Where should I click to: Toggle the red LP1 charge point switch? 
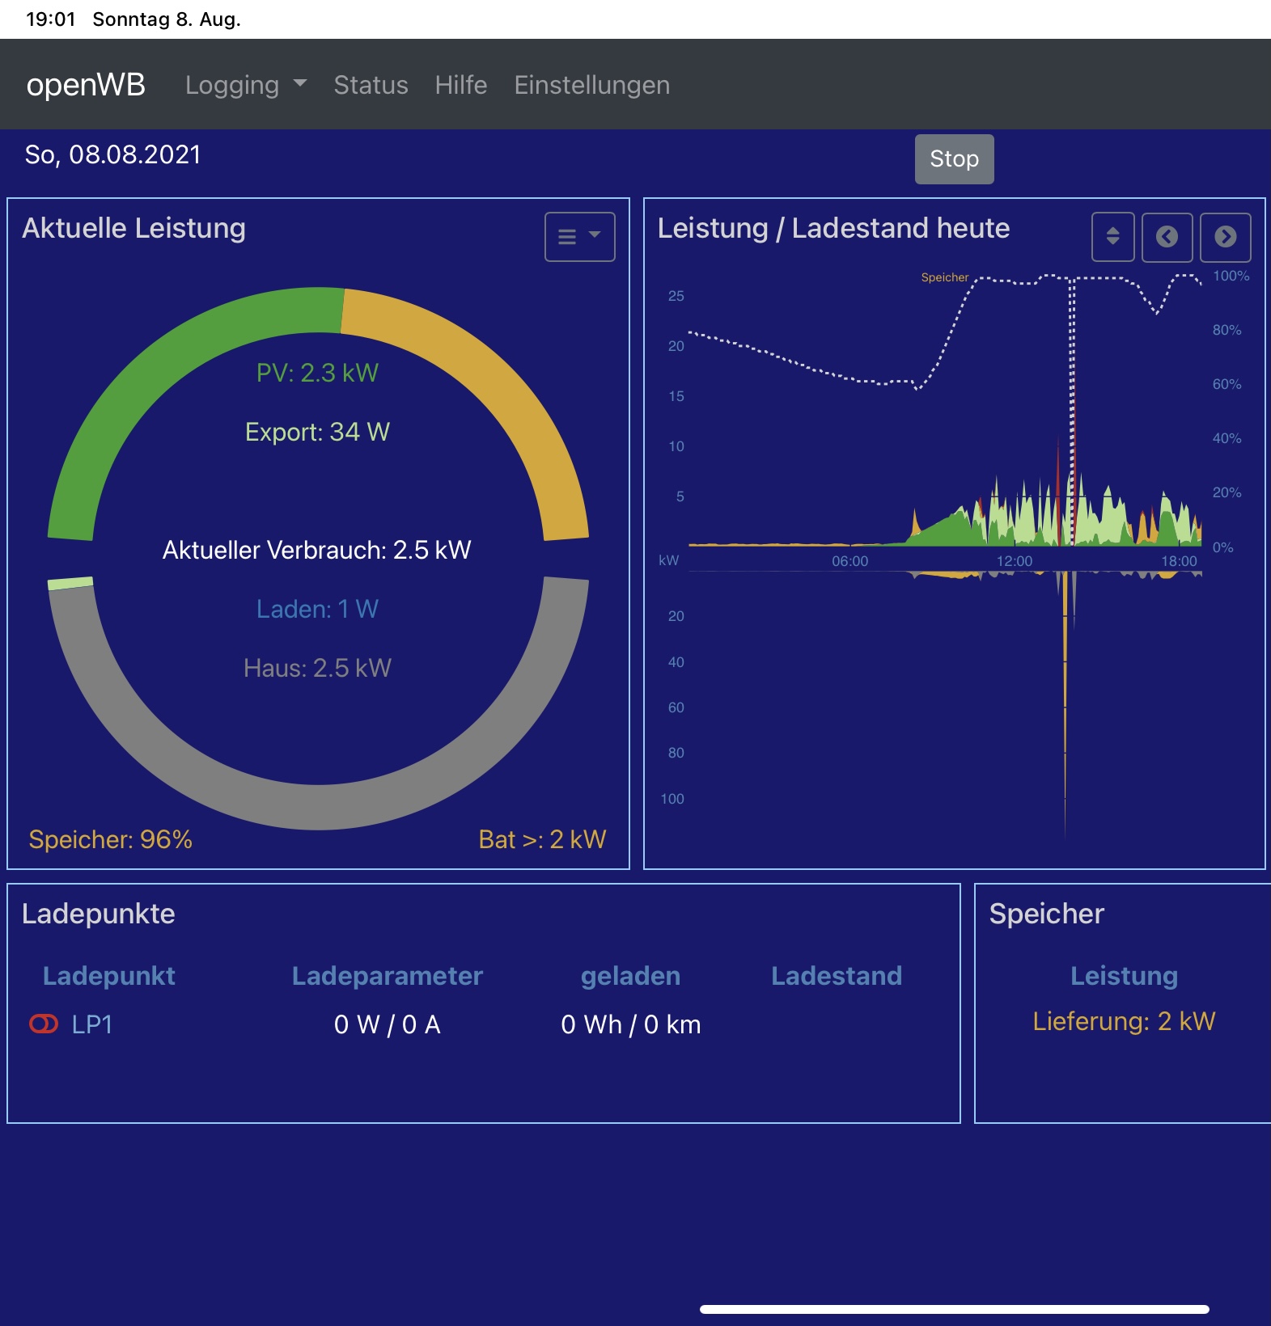click(44, 1024)
